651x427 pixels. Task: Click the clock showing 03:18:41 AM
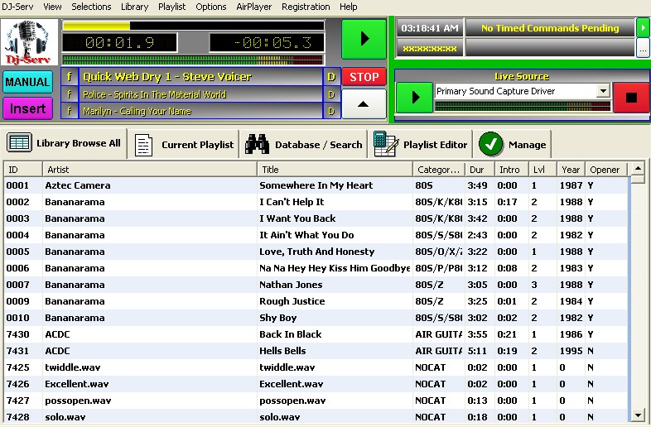[x=430, y=28]
